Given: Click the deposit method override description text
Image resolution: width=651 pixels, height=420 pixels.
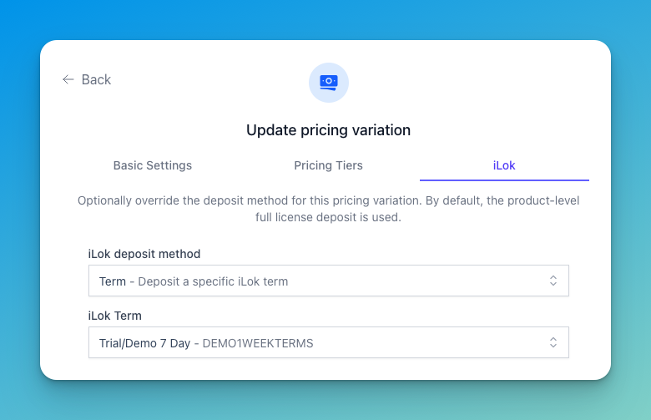Looking at the screenshot, I should (328, 209).
